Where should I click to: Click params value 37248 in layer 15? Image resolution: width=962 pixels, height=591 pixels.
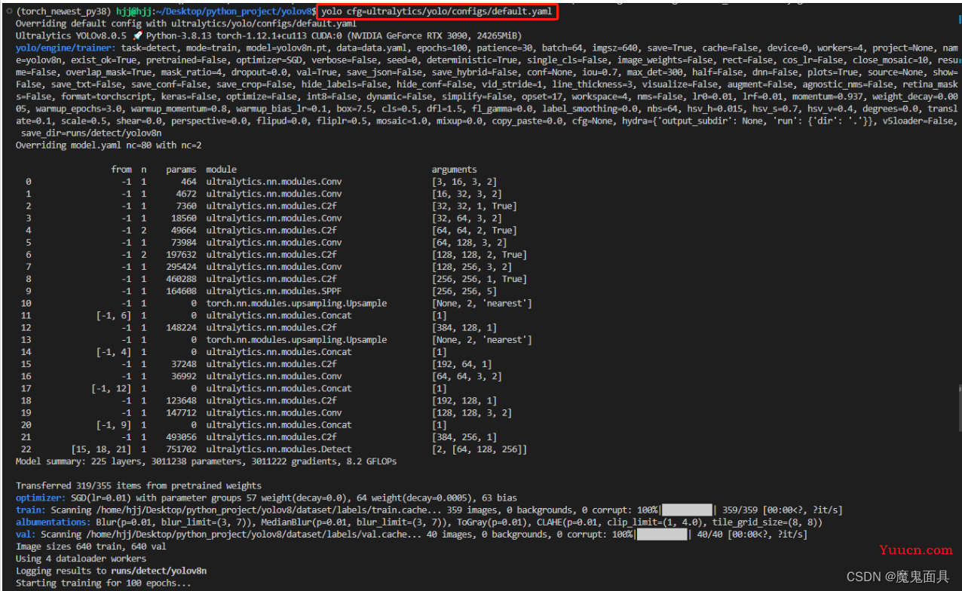(184, 364)
